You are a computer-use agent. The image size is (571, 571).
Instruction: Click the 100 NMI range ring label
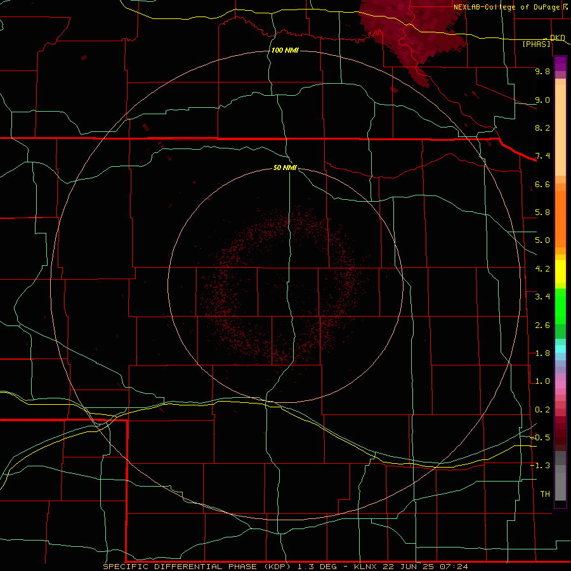pyautogui.click(x=285, y=50)
